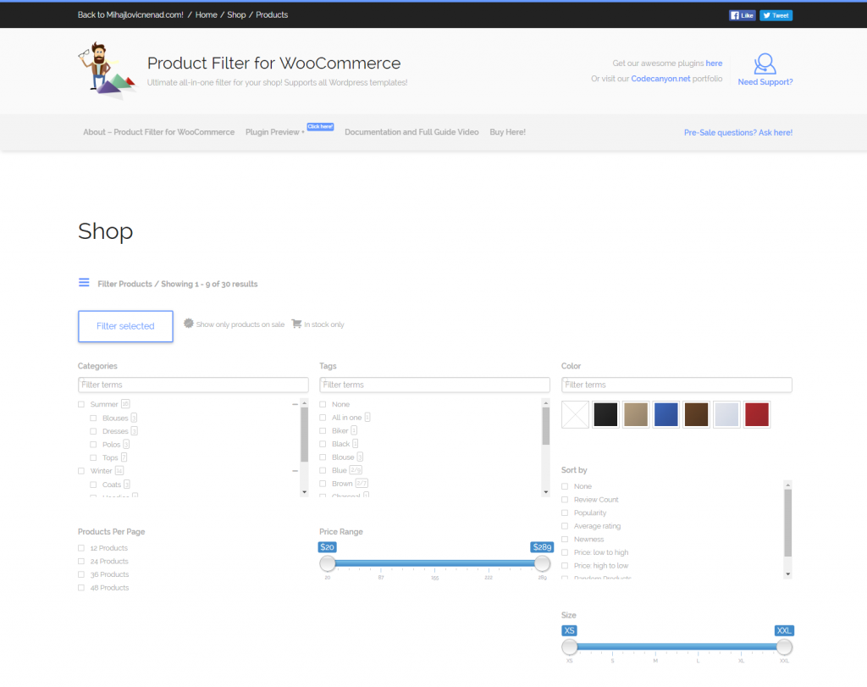This screenshot has height=687, width=867.
Task: Check the Blouse tag checkbox
Action: pos(323,457)
